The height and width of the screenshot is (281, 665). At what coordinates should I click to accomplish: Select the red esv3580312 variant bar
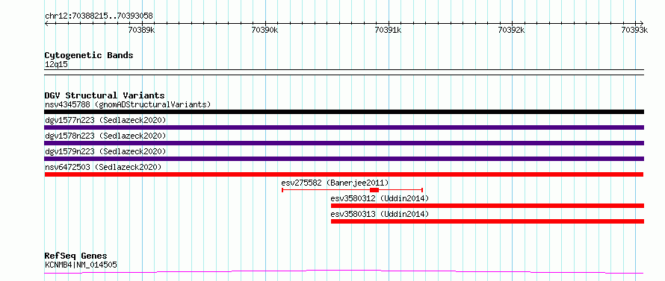(x=487, y=206)
